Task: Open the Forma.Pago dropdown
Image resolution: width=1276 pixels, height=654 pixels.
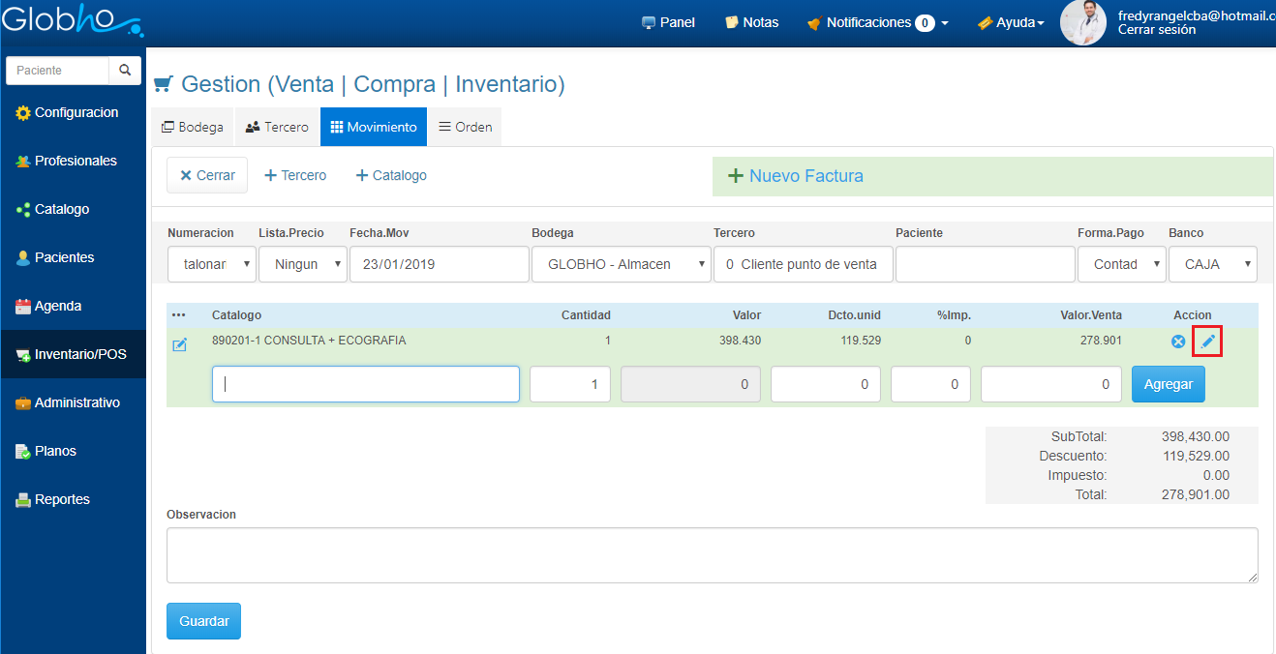Action: tap(1121, 264)
